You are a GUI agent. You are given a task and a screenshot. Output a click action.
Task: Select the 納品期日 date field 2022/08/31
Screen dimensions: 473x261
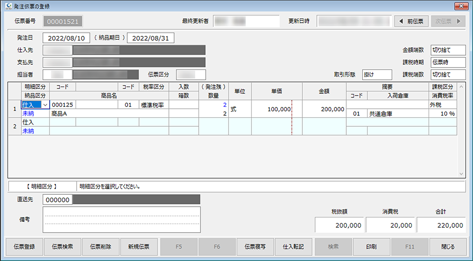[x=150, y=38]
